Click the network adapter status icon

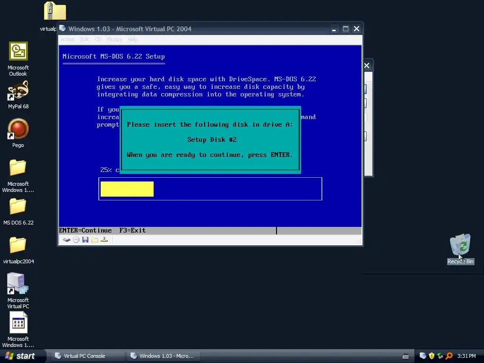pos(104,240)
